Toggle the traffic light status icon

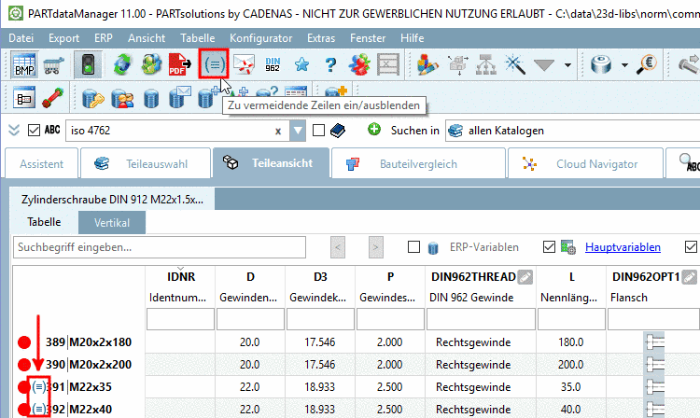click(x=88, y=65)
